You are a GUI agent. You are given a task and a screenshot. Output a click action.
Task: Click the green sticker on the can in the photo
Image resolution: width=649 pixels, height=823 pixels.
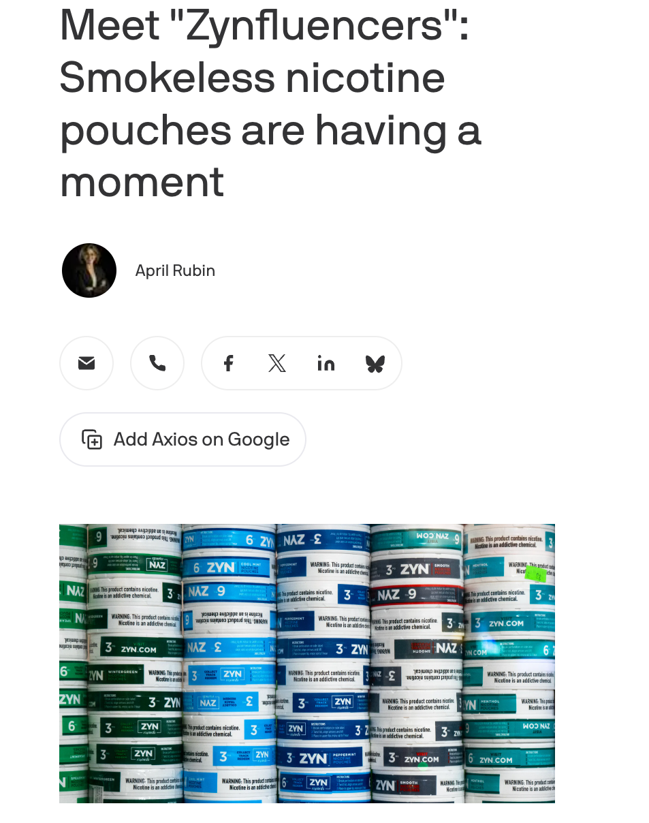click(x=535, y=575)
